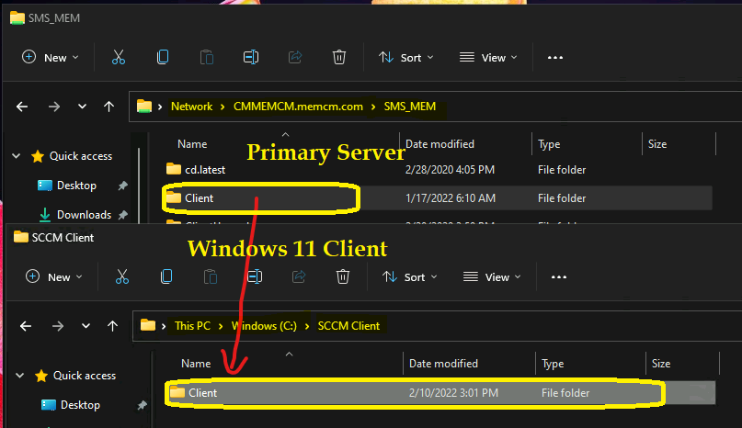This screenshot has height=428, width=742.
Task: Click Delete trash icon in SCCM Client window
Action: (343, 276)
